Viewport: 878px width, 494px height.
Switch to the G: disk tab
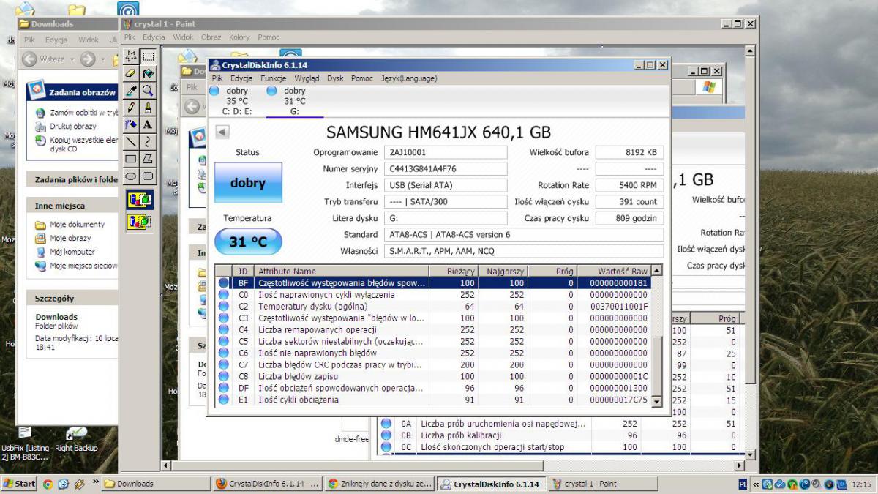pos(294,101)
